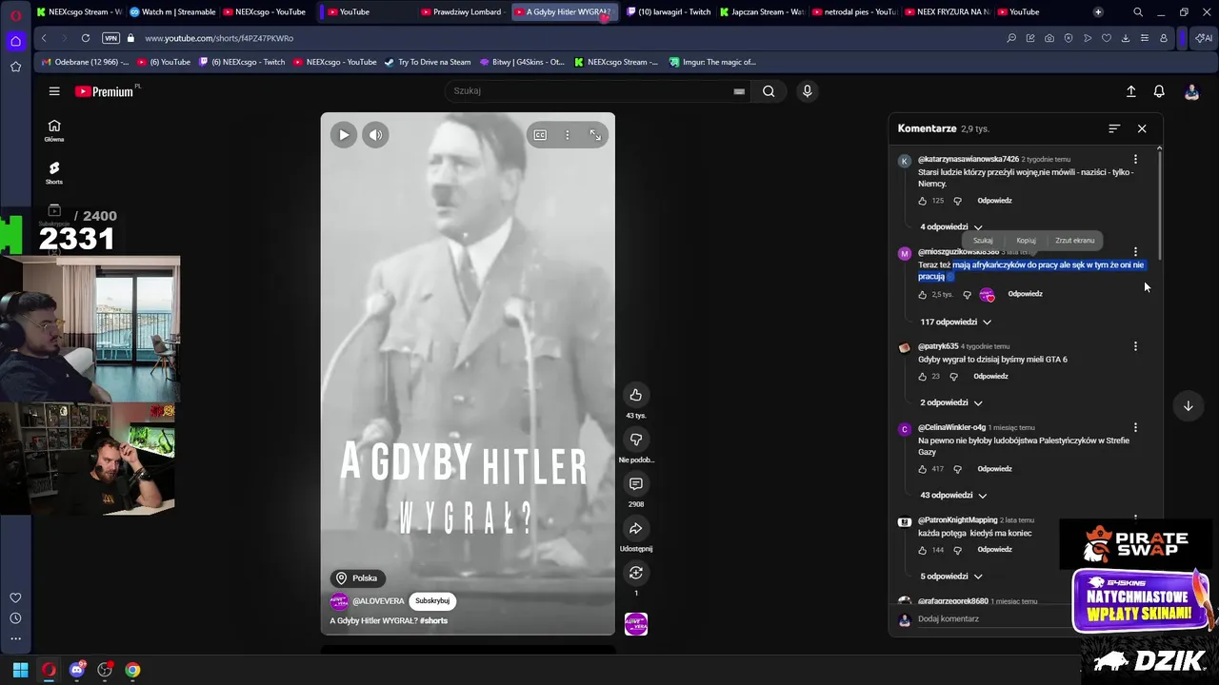Subscribe to the @ALOVEVERA channel

click(x=432, y=601)
